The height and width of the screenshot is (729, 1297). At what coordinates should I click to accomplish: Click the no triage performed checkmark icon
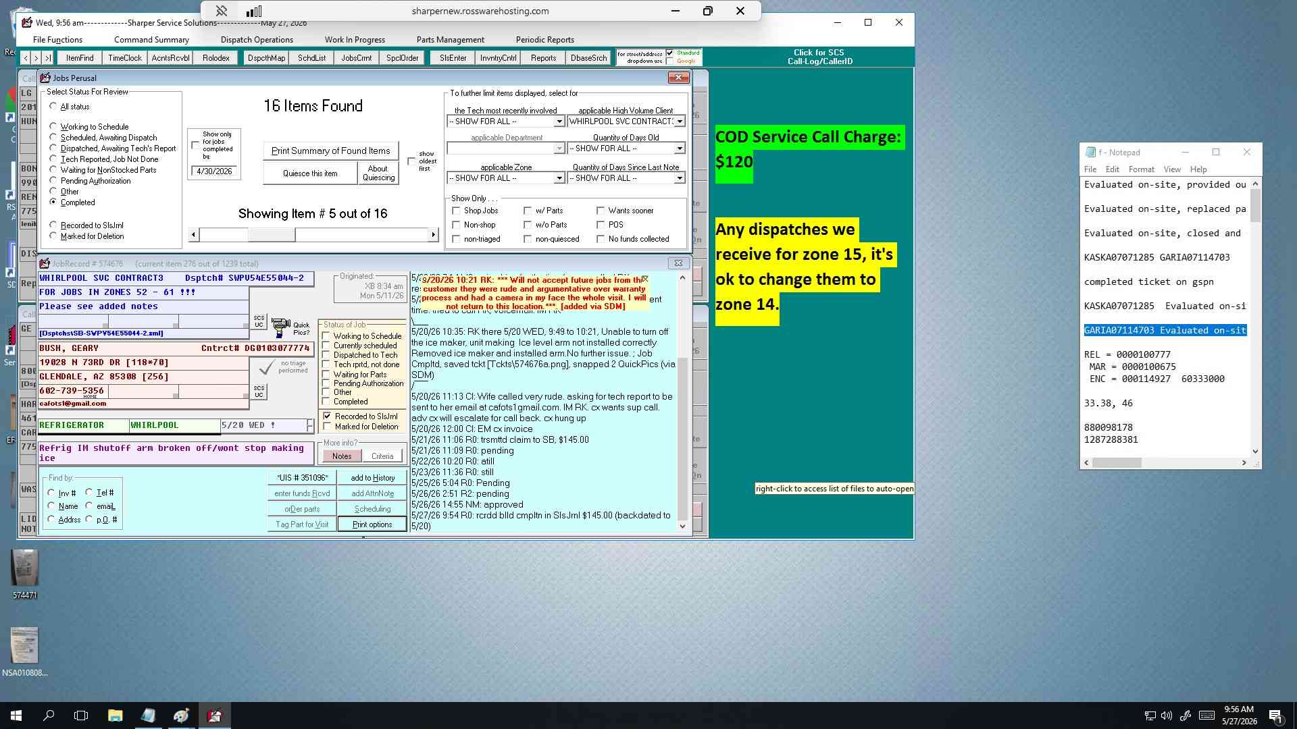(x=267, y=367)
